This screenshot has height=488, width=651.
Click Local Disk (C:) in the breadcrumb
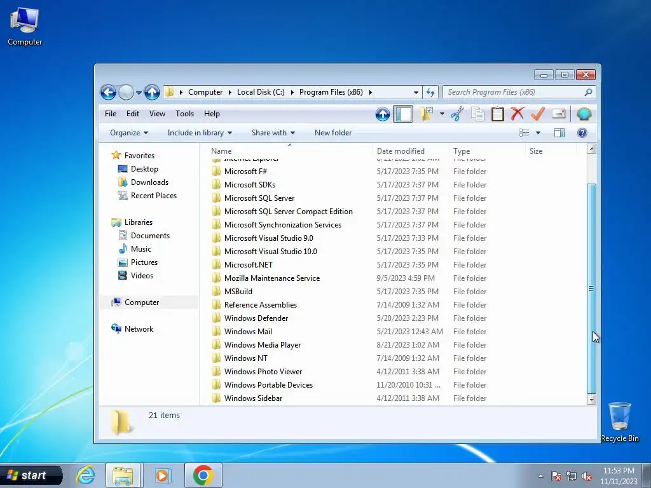(261, 92)
